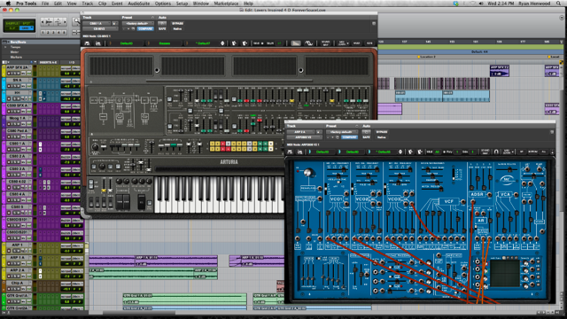Open CS-80 factory default preset dropdown

click(137, 24)
